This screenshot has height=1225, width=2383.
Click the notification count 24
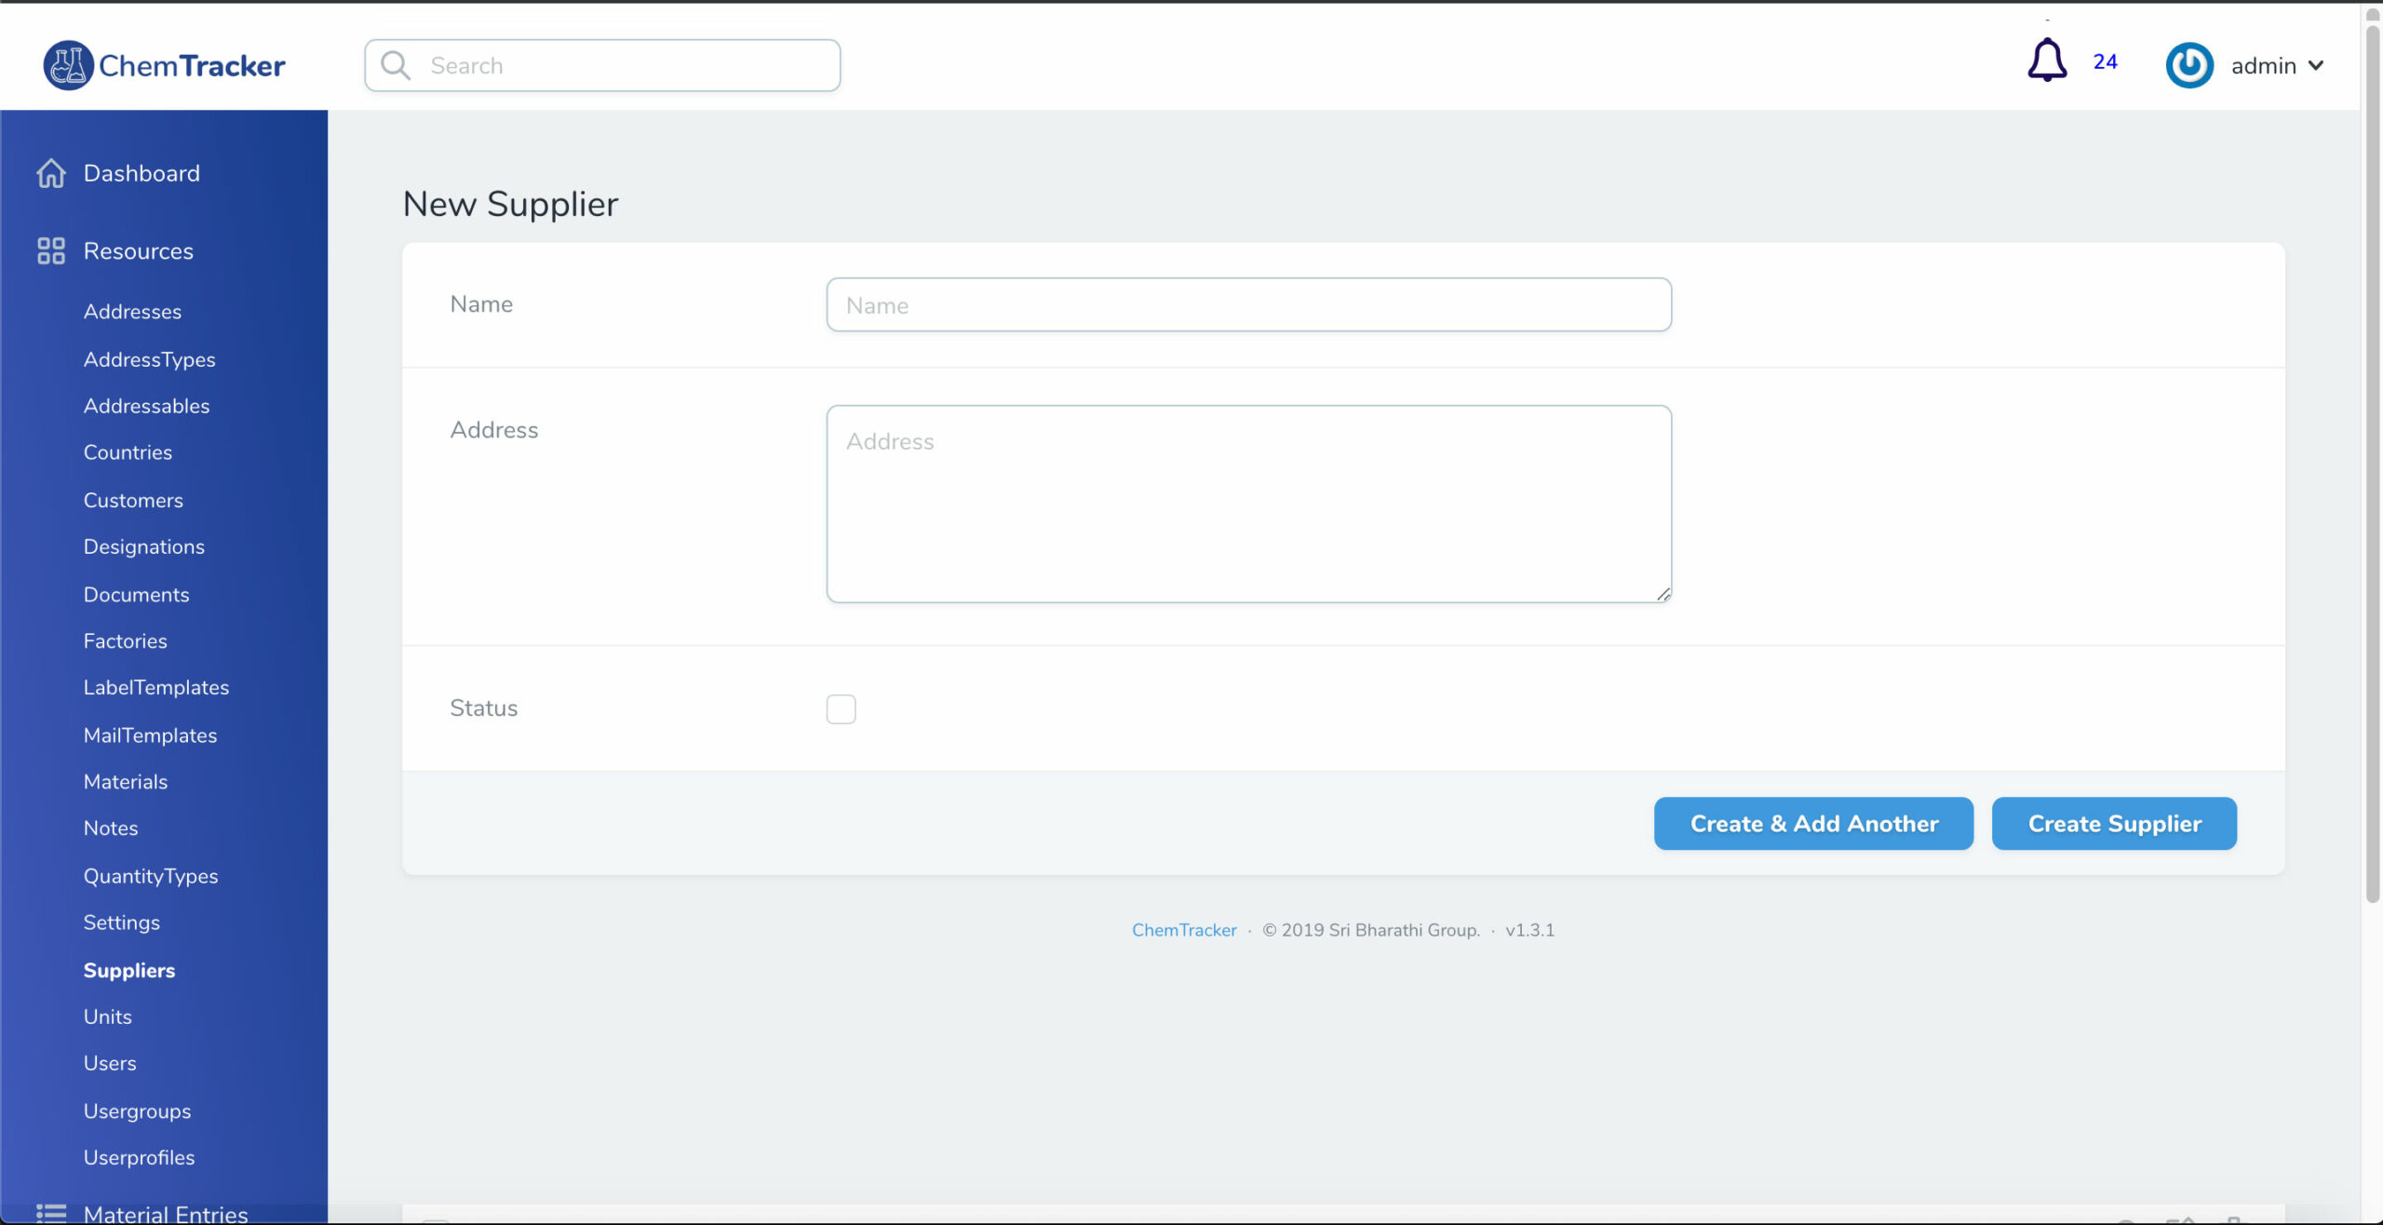pyautogui.click(x=2105, y=61)
